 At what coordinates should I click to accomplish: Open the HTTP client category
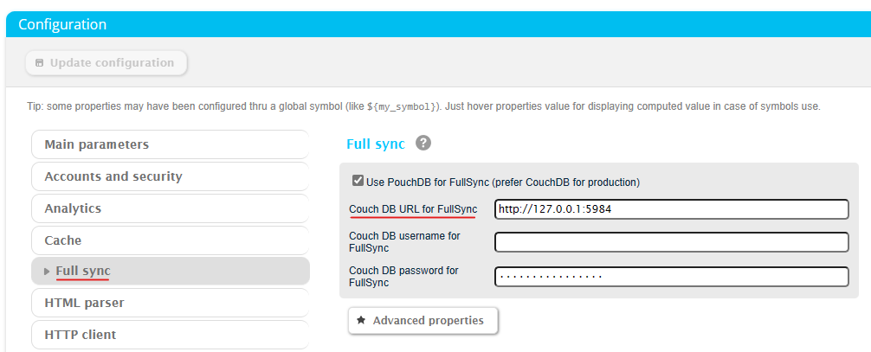click(x=170, y=335)
